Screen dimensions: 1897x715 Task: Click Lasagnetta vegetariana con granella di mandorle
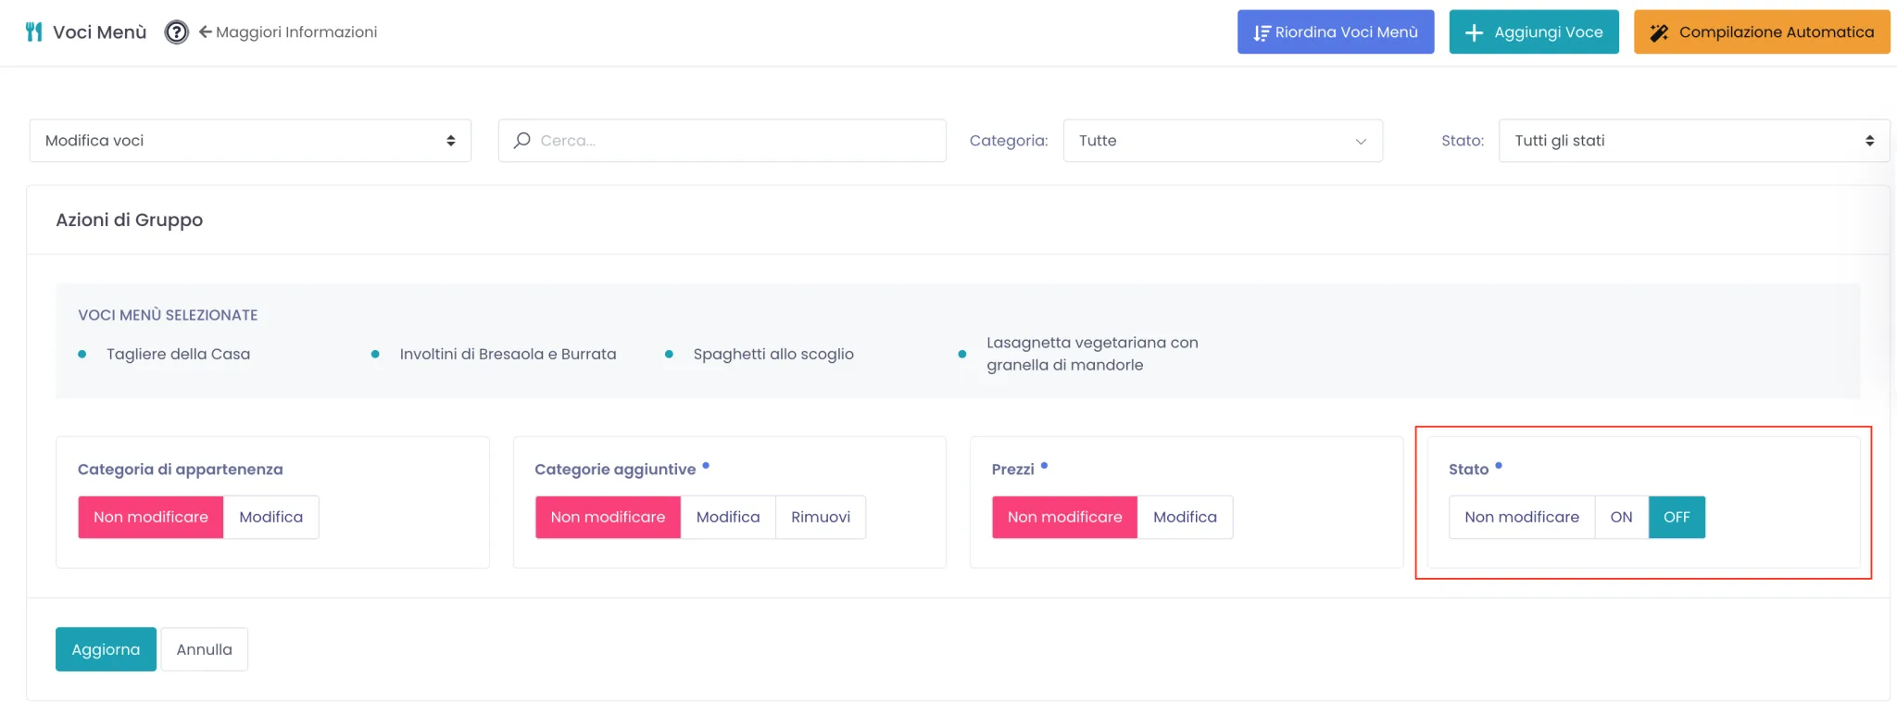point(1092,354)
